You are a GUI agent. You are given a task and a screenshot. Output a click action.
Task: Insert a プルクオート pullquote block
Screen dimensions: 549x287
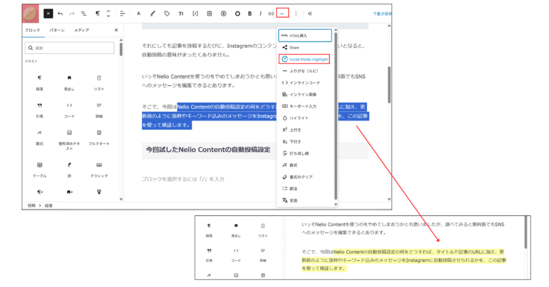99,138
